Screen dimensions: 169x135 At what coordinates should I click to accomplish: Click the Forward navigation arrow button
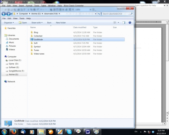pyautogui.click(x=9, y=13)
